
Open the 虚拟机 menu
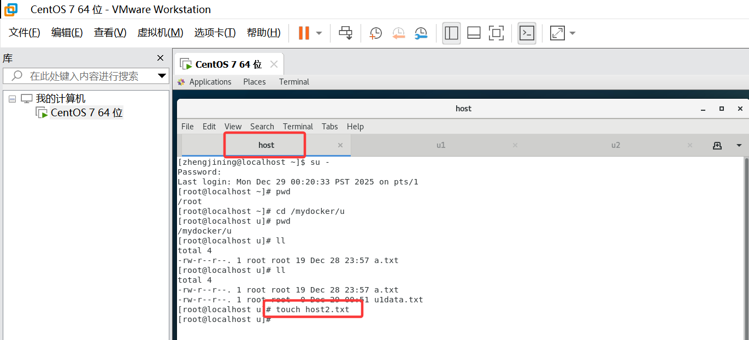(x=160, y=33)
